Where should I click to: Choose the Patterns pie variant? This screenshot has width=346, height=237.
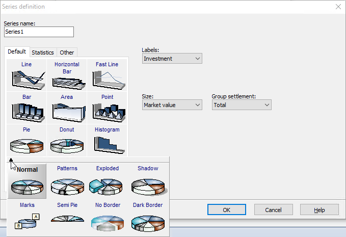pos(67,181)
